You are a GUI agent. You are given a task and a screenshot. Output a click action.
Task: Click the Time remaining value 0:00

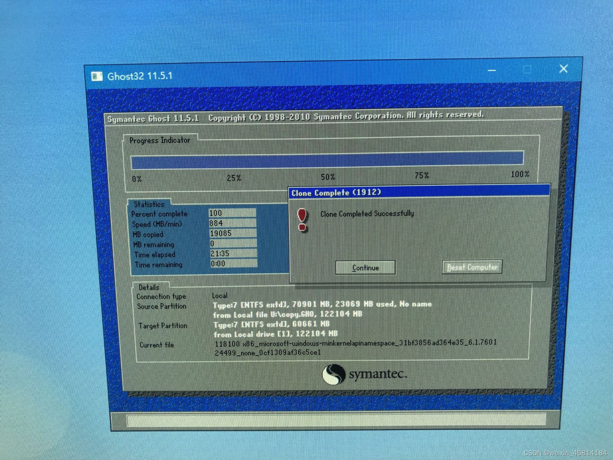234,263
